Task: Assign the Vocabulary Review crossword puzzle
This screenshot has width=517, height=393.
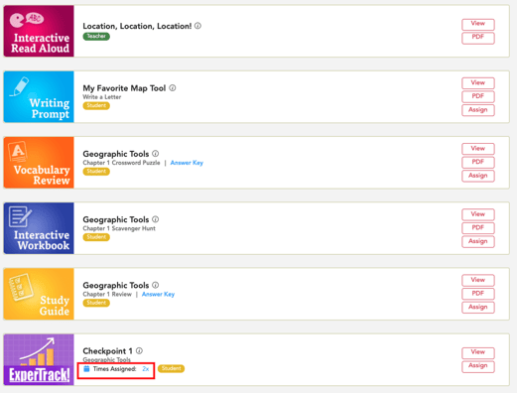Action: 478,176
